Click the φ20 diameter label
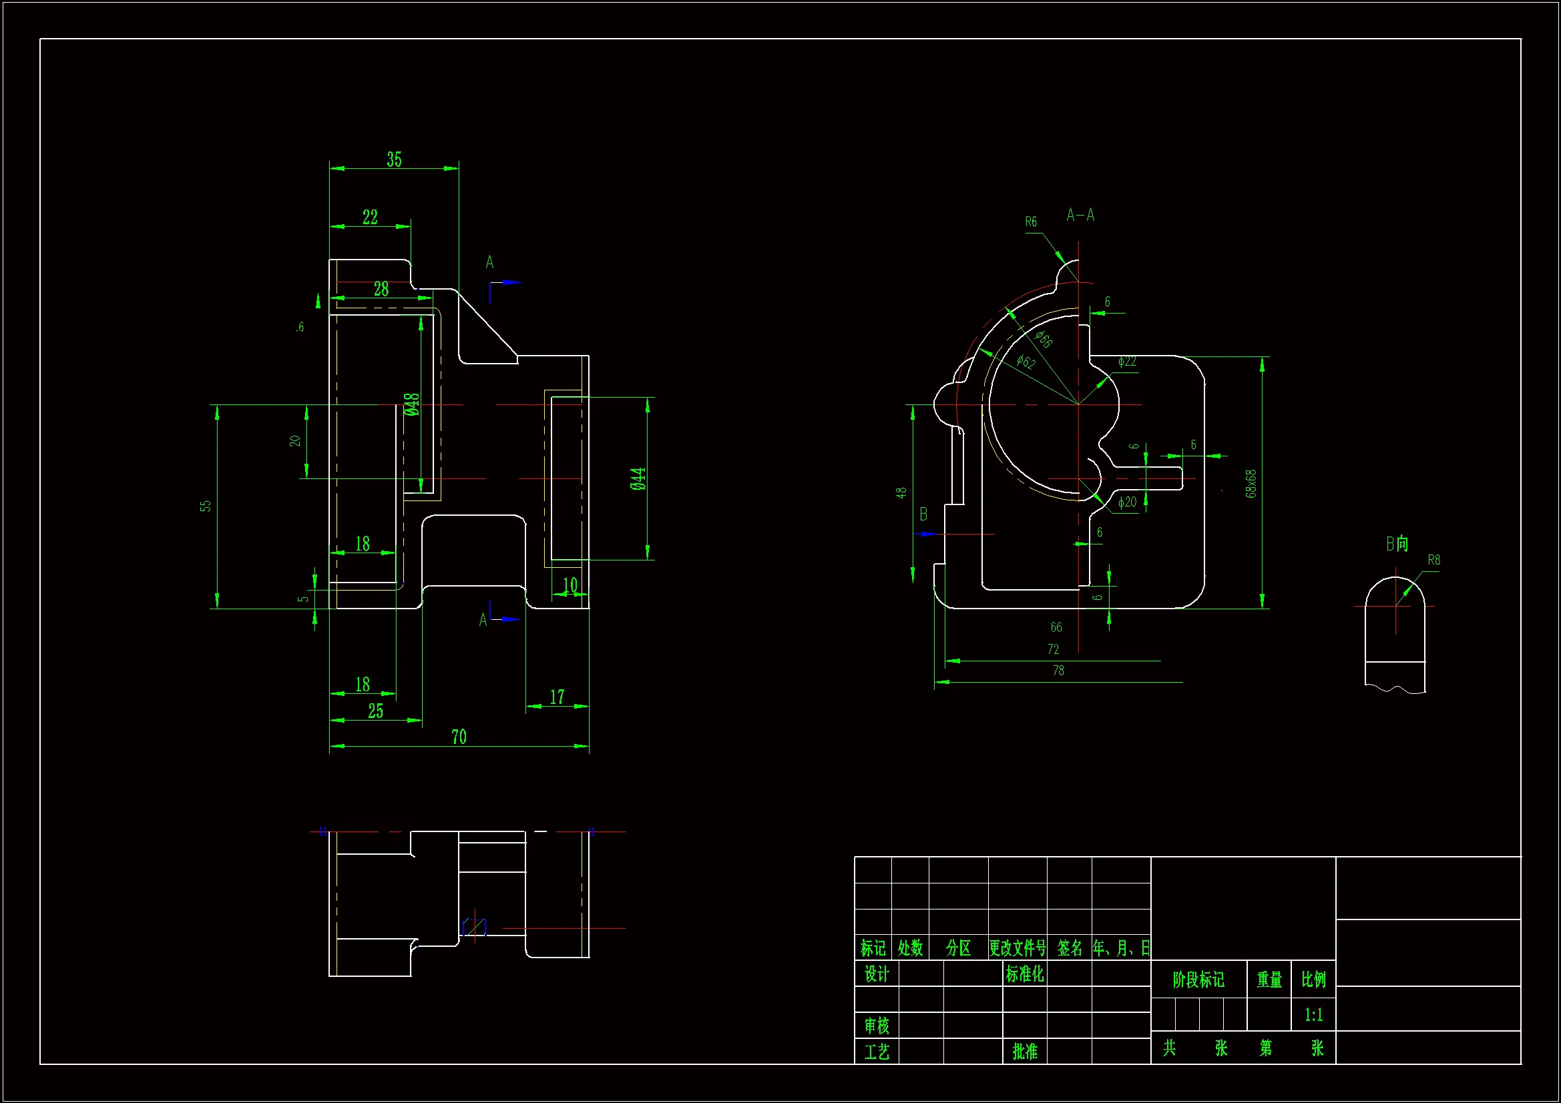 pyautogui.click(x=1127, y=502)
